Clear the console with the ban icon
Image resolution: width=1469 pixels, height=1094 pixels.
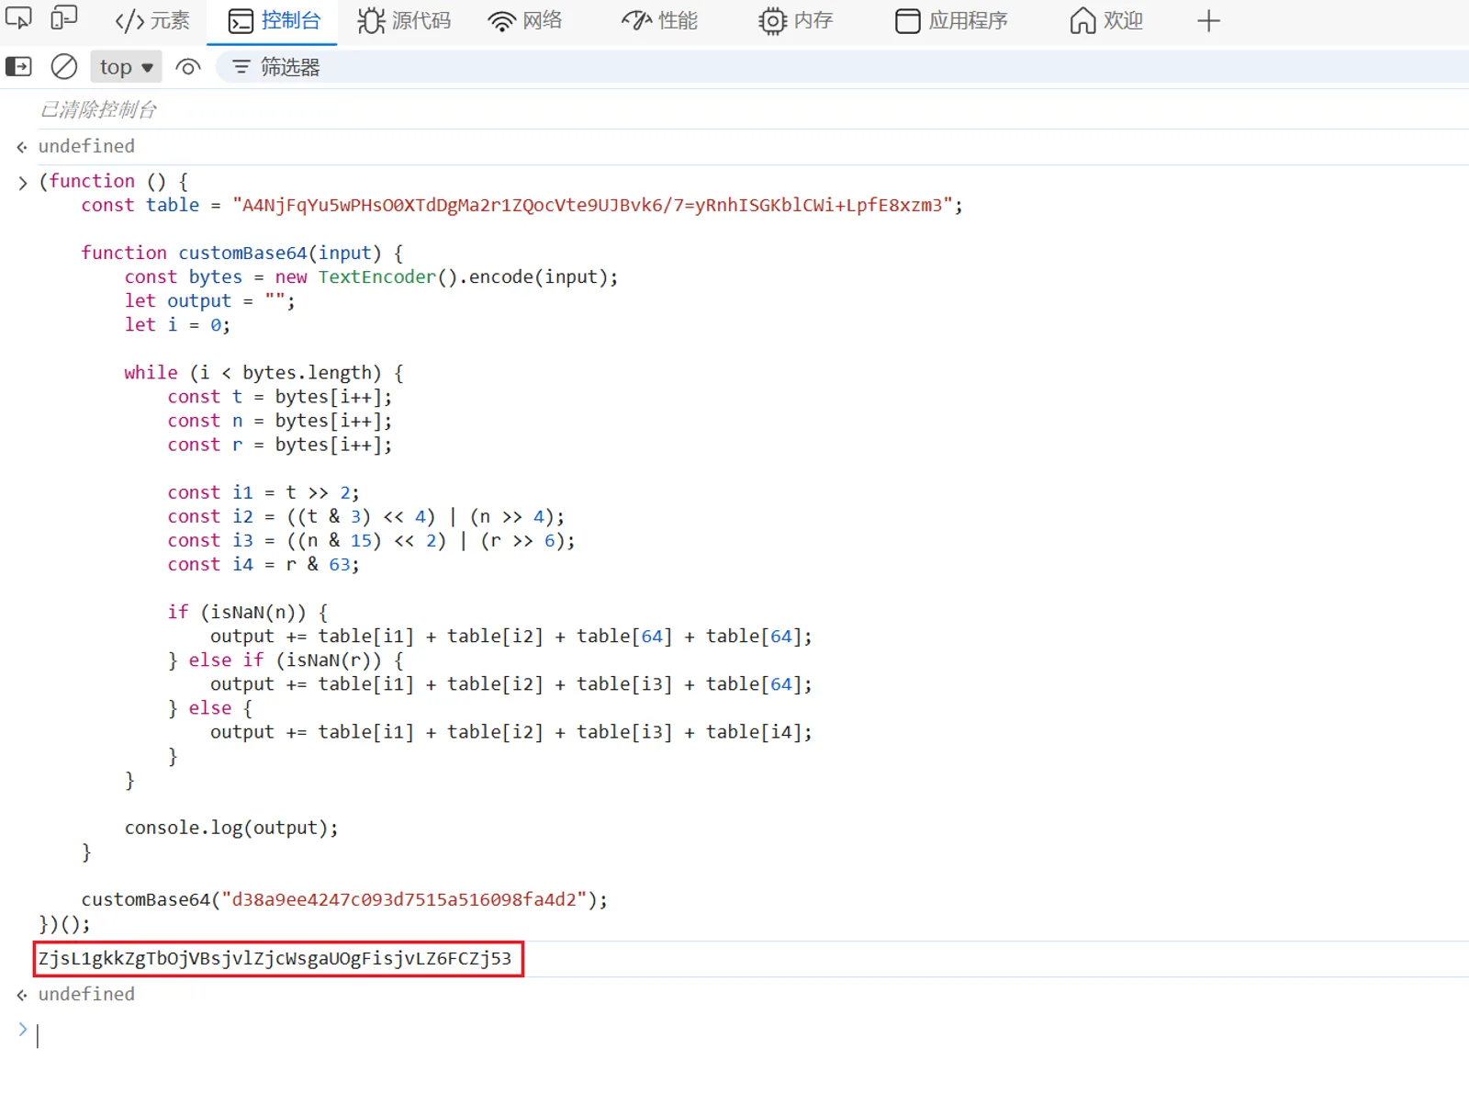click(63, 67)
